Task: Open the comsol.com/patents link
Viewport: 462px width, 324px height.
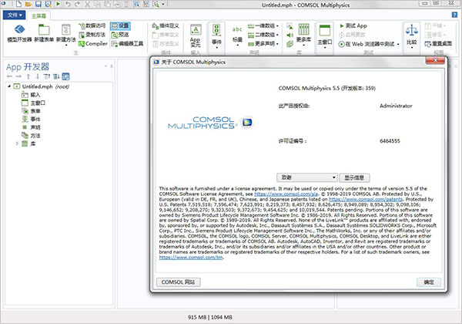Action: pyautogui.click(x=366, y=199)
